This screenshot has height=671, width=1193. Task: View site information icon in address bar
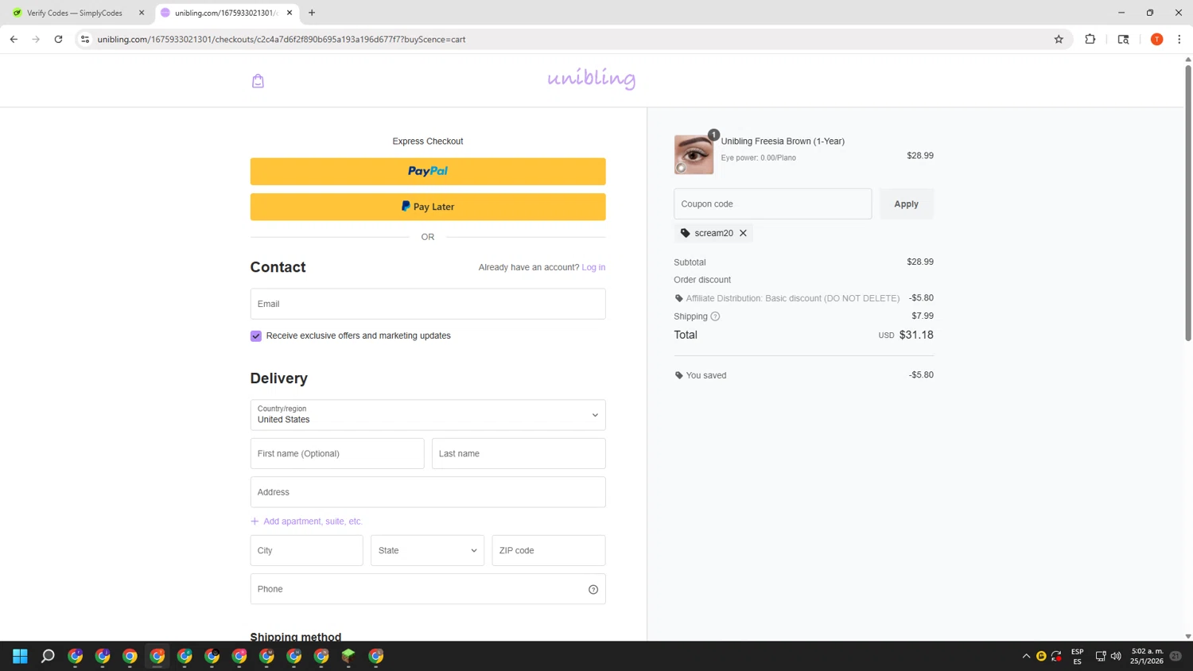[85, 39]
